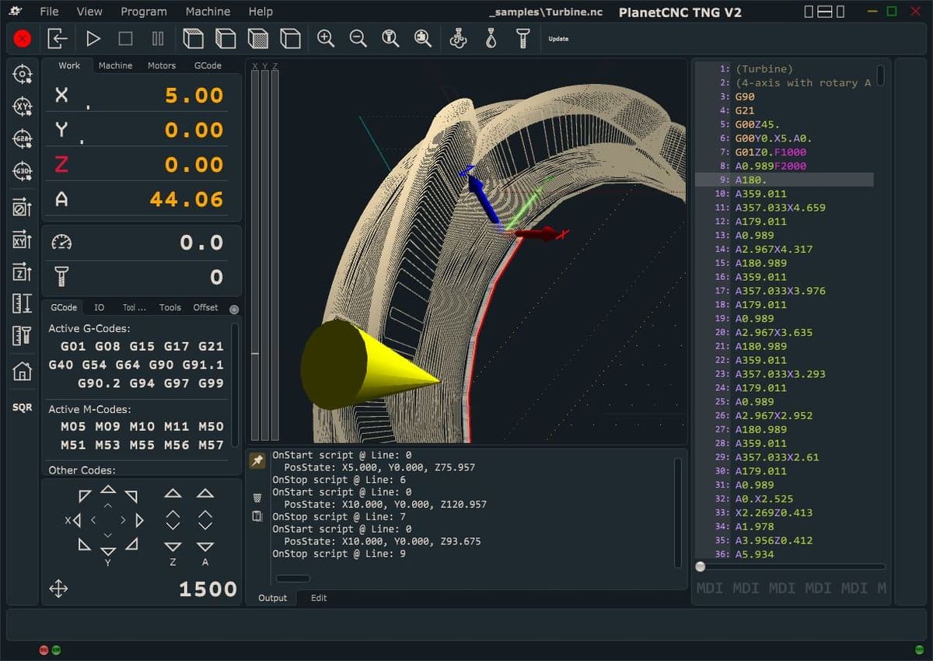Click the plus button beside Offset tab
Viewport: 933px width, 661px height.
point(234,309)
